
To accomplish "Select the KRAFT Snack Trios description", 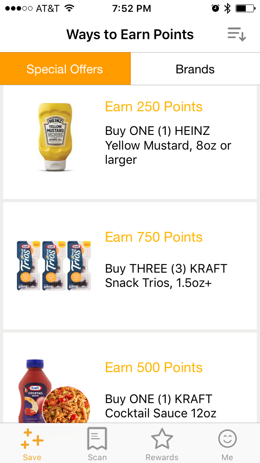I will tap(166, 276).
